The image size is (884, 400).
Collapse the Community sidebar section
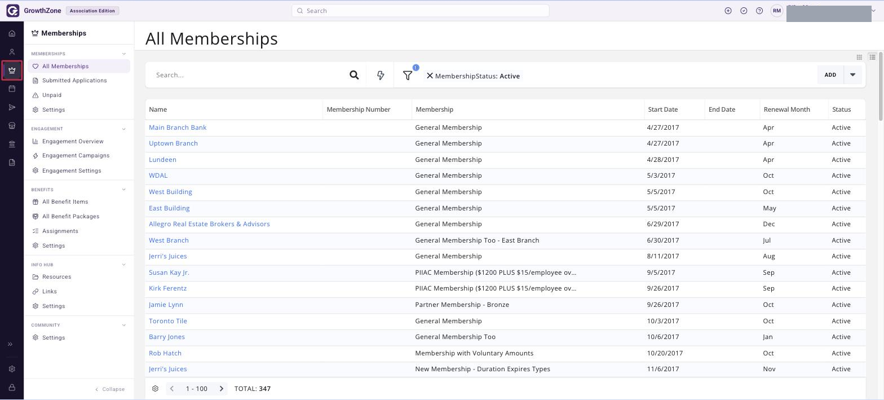[x=124, y=325]
